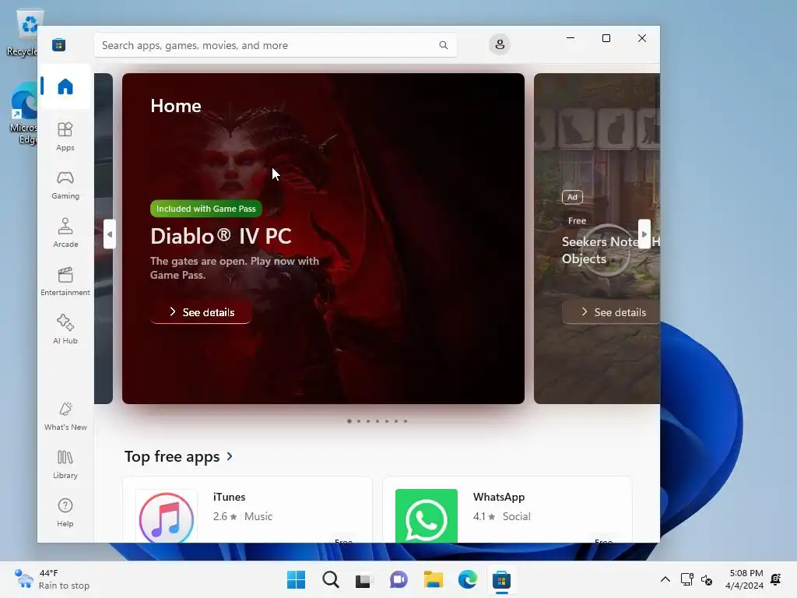Select the fourth carousel page dot
The height and width of the screenshot is (598, 797).
point(377,421)
